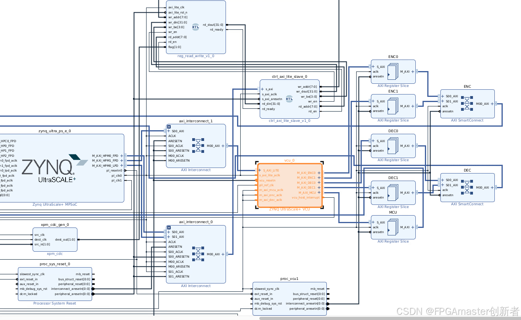Select the crossbar icon in axi_interconnect_1
This screenshot has width=521, height=320.
[x=197, y=145]
